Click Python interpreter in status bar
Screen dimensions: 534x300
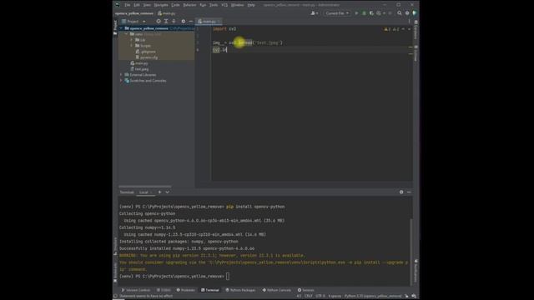pyautogui.click(x=373, y=297)
